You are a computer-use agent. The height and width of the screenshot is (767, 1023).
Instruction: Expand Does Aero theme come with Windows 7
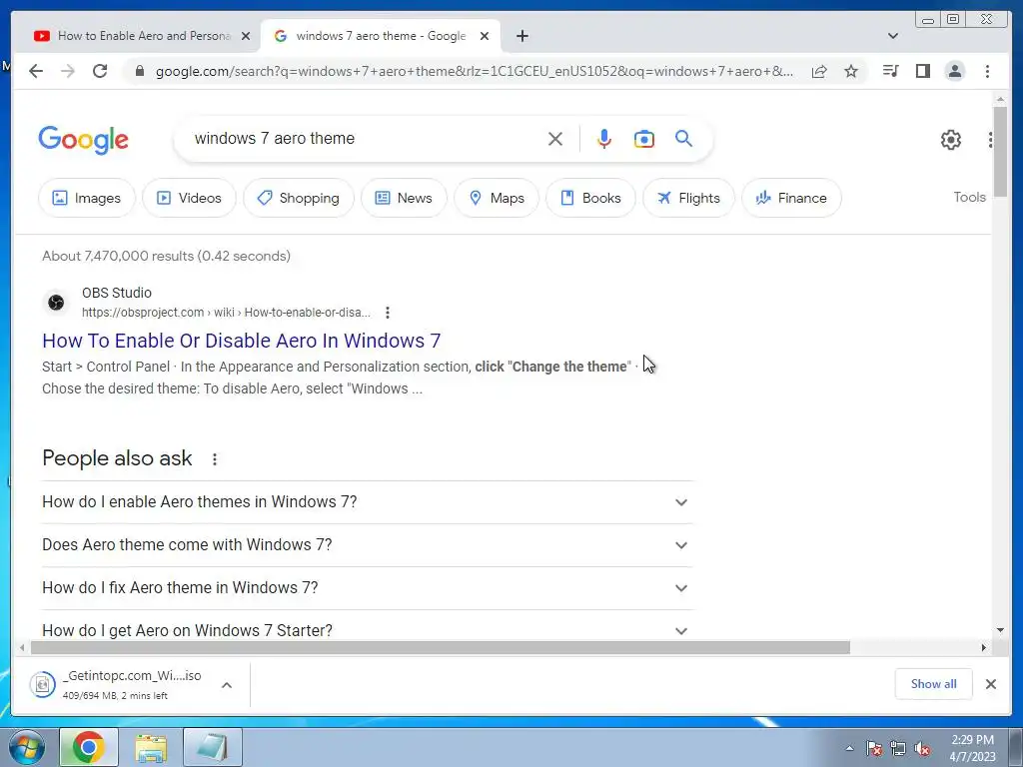click(368, 545)
